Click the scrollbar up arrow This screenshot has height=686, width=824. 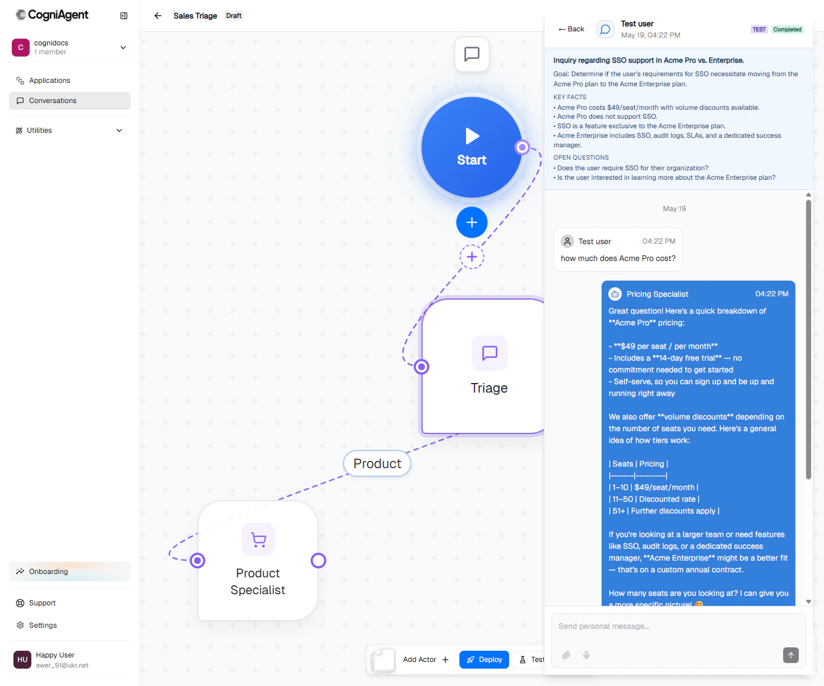click(x=808, y=195)
